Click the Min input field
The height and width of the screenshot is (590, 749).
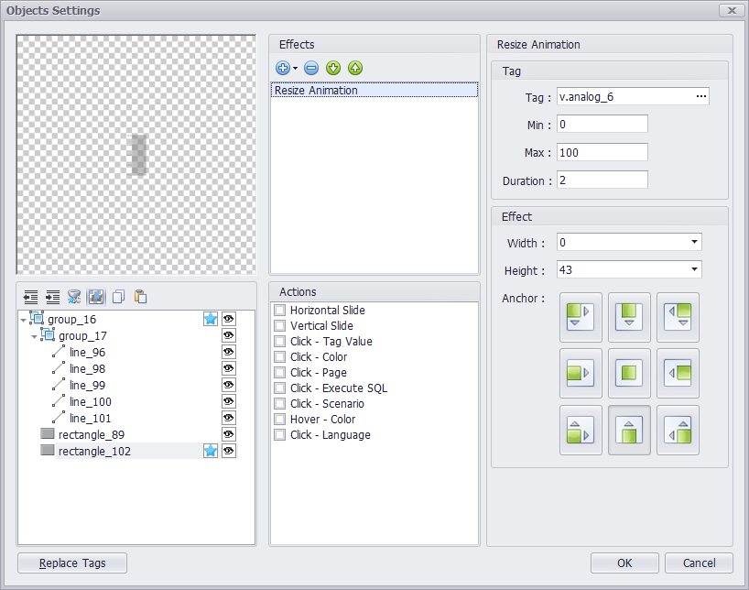[x=602, y=125]
